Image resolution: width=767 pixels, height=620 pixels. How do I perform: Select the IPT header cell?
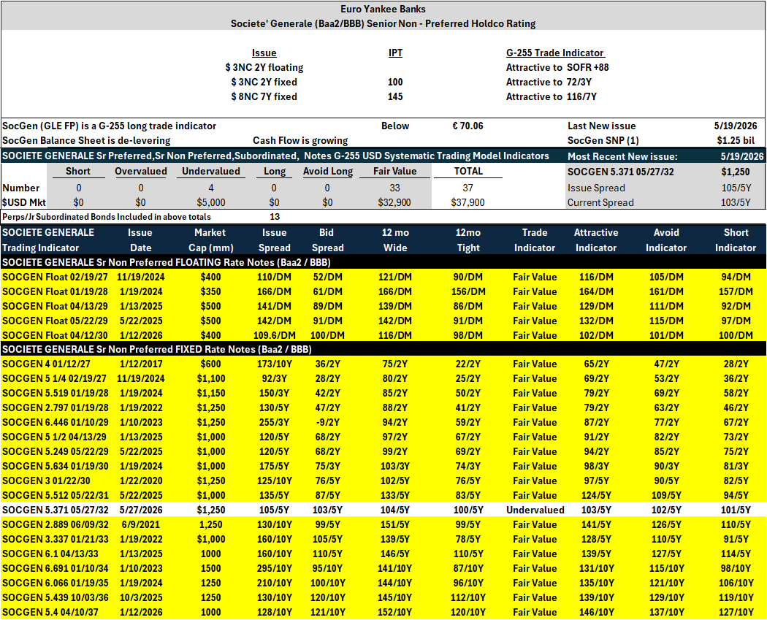coord(395,53)
